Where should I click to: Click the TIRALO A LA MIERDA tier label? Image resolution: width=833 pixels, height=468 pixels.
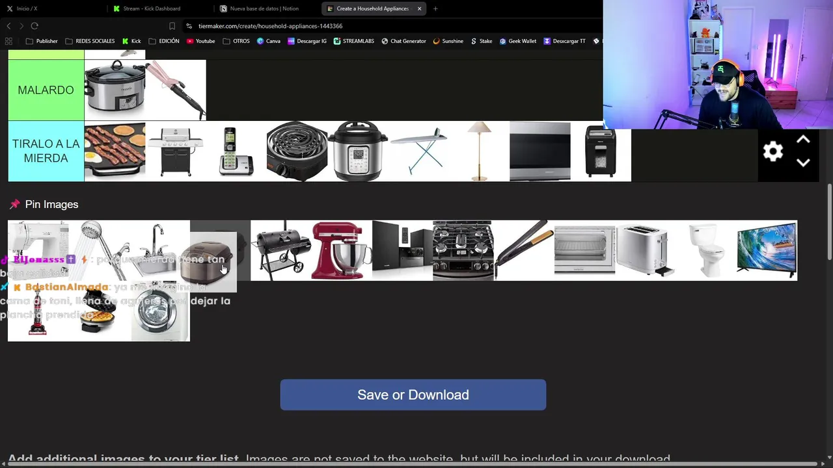(46, 151)
